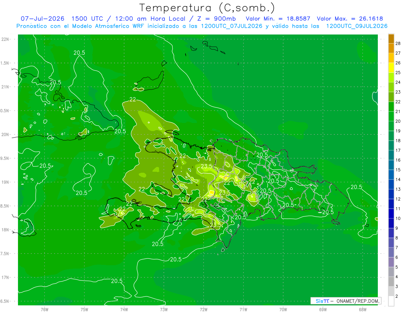Screen dimensions: 407x314
Task: Click the "ONAMET/REP.DOM." credit label
Action: [x=358, y=301]
